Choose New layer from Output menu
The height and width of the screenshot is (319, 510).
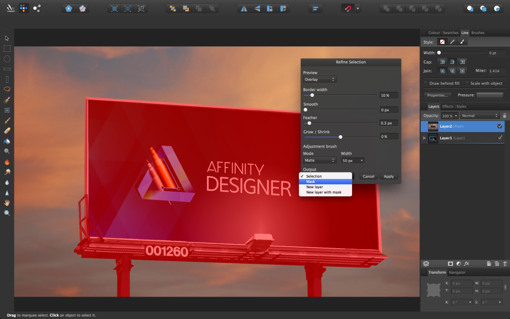(325, 187)
